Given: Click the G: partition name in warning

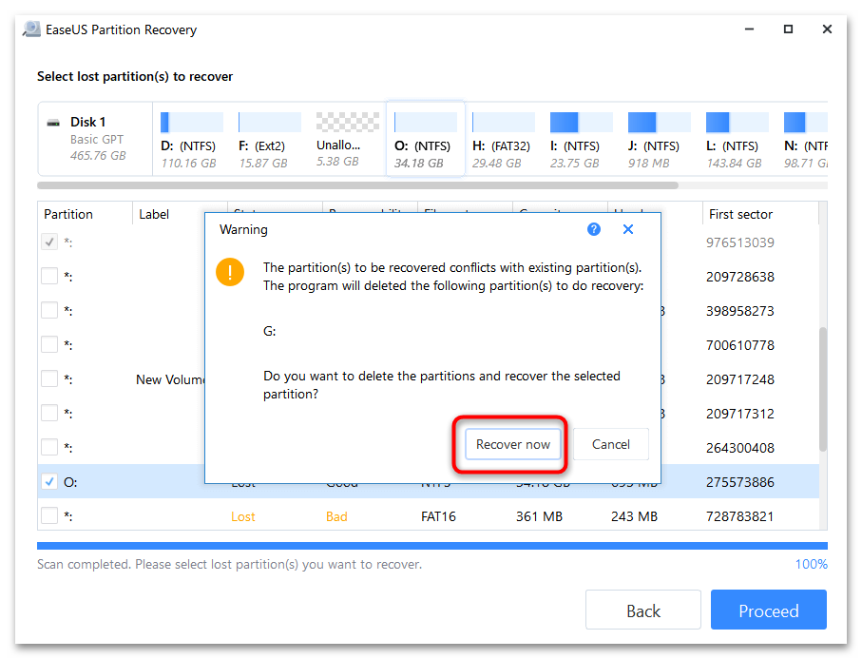Looking at the screenshot, I should click(x=269, y=331).
